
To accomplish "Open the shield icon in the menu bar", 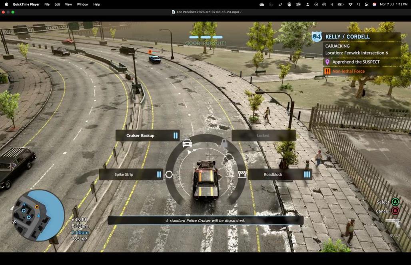I will click(x=289, y=4).
